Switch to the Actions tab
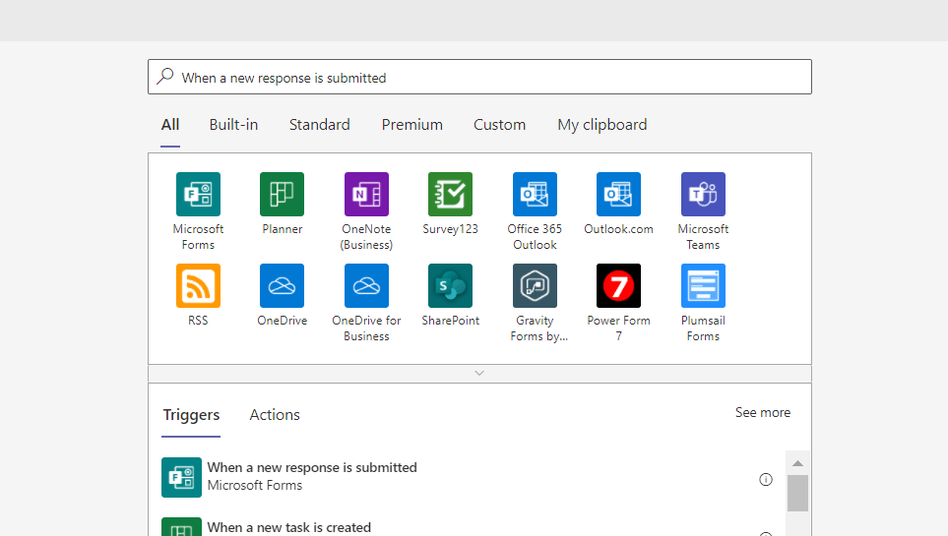 pyautogui.click(x=275, y=415)
